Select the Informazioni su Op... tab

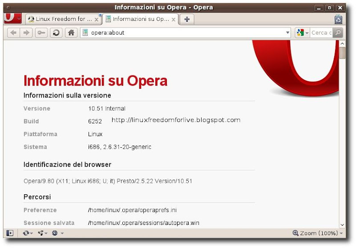click(x=140, y=19)
